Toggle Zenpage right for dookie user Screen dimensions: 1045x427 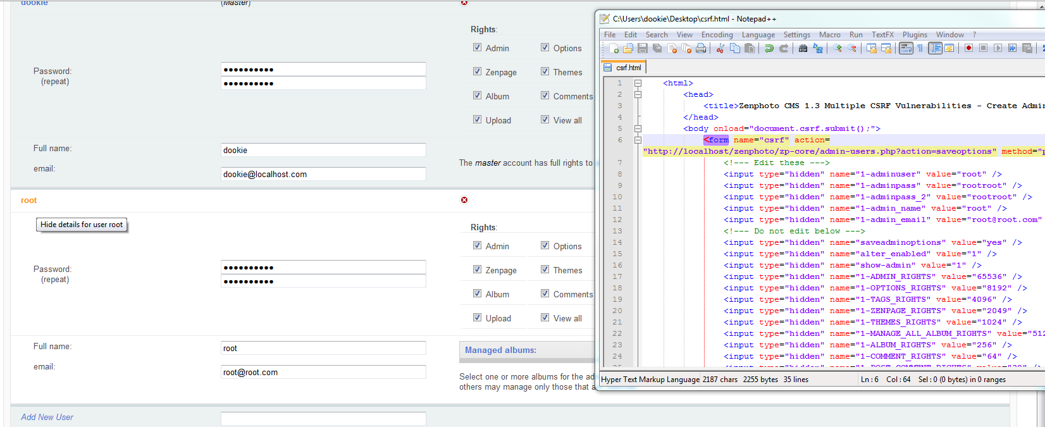click(477, 71)
